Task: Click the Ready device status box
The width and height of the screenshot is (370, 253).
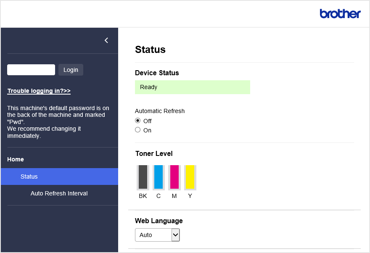Action: point(193,87)
